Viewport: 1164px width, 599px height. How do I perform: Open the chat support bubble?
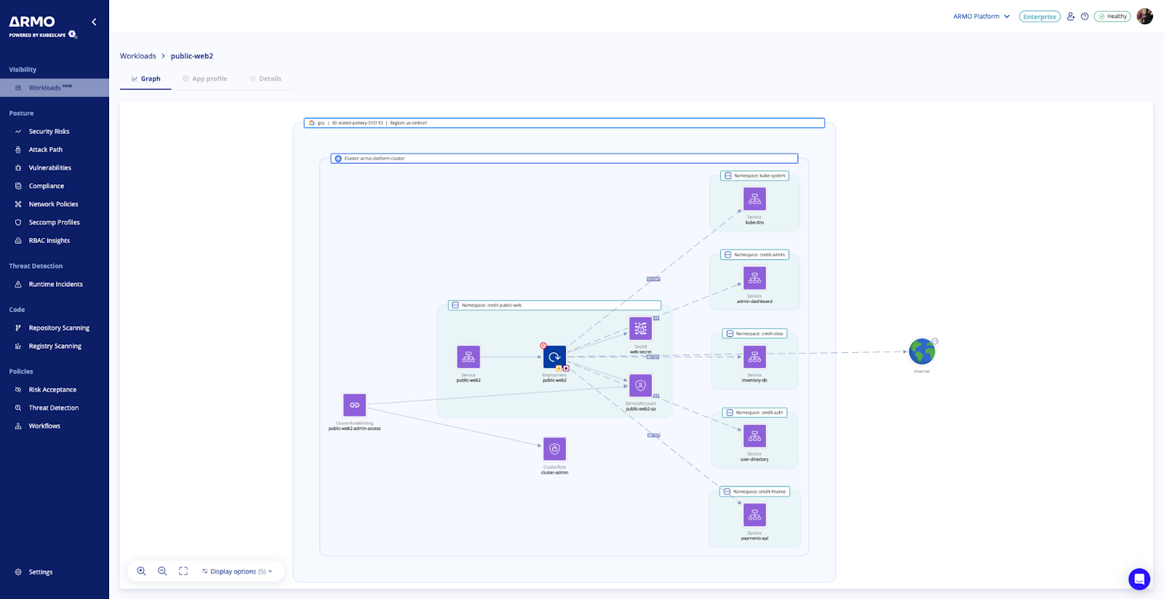pyautogui.click(x=1139, y=579)
